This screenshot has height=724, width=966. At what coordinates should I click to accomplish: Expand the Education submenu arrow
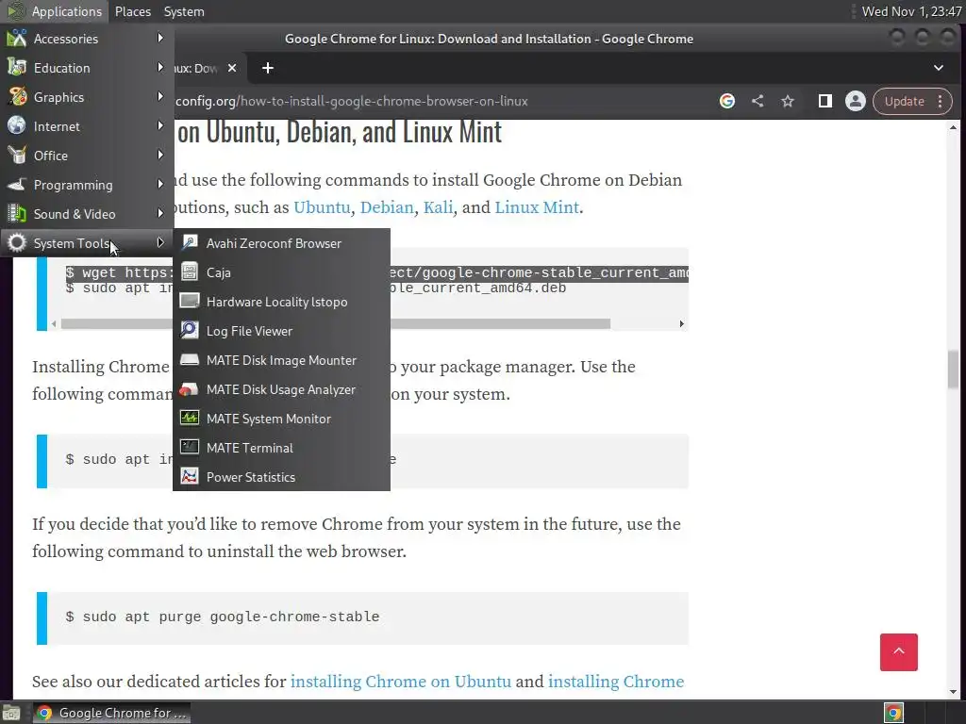click(x=160, y=67)
